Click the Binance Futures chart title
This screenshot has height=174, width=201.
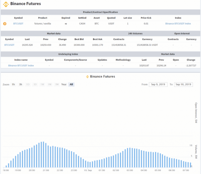[102, 76]
